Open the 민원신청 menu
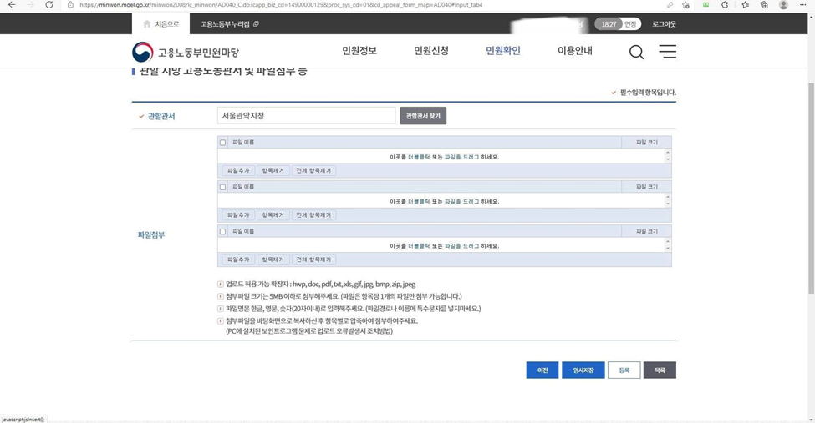The image size is (815, 423). click(430, 50)
